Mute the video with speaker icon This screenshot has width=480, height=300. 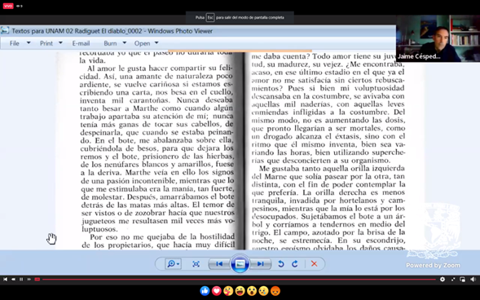(473, 279)
